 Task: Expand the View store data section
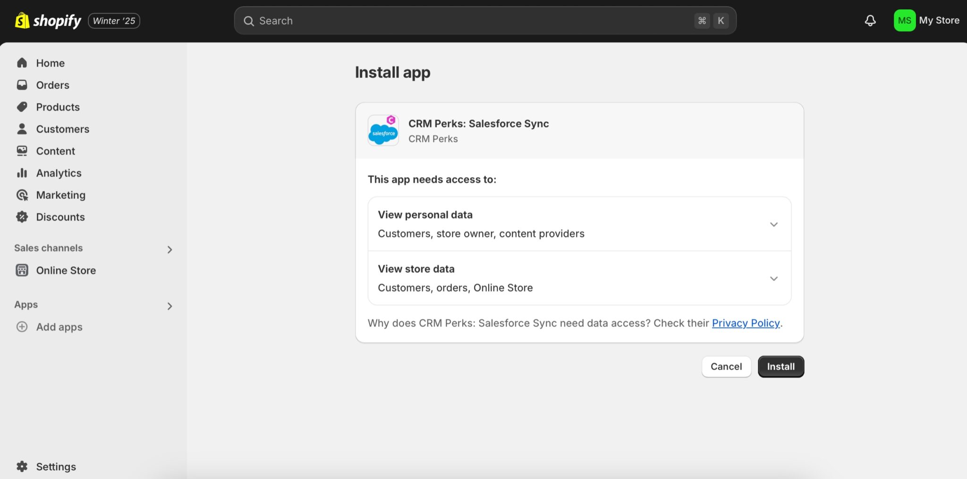coord(774,278)
